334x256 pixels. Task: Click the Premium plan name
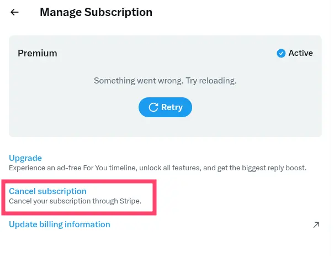click(38, 54)
